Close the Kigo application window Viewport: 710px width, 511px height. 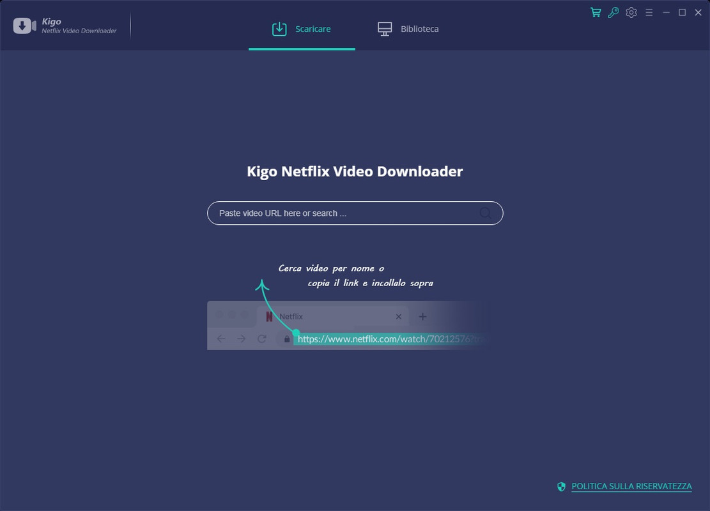point(698,13)
